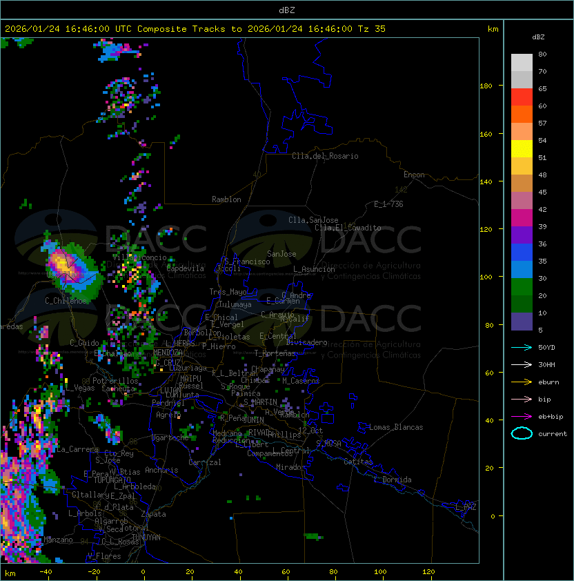Viewport: 574px width, 581px height.
Task: Click the 'L_Dormida' map label
Action: [393, 480]
